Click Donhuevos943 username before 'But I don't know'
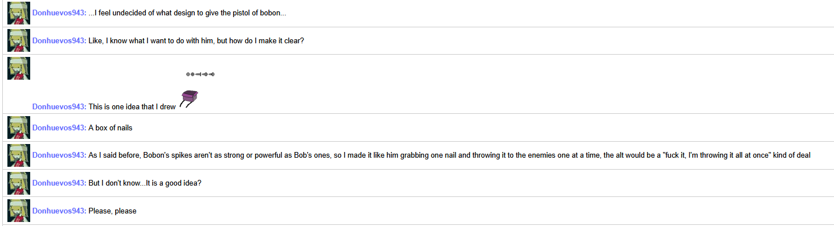Viewport: 834px width, 226px height. (x=59, y=183)
